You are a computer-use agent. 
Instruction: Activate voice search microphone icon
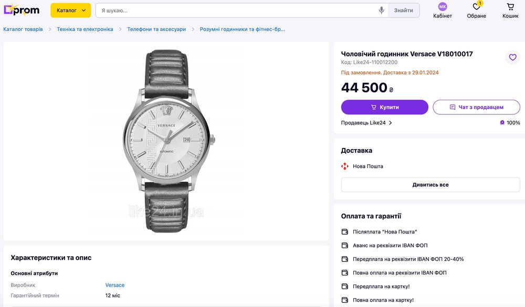click(381, 10)
